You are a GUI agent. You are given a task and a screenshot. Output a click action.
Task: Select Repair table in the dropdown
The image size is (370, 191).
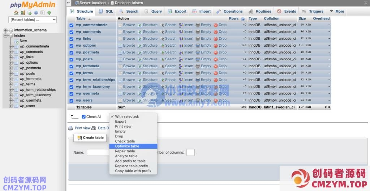[x=125, y=151]
